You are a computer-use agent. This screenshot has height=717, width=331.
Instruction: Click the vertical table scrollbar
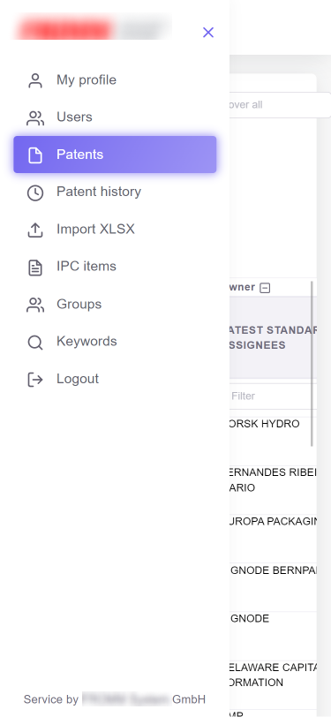pyautogui.click(x=312, y=364)
